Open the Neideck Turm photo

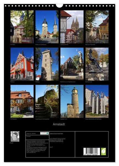pyautogui.click(x=72, y=101)
